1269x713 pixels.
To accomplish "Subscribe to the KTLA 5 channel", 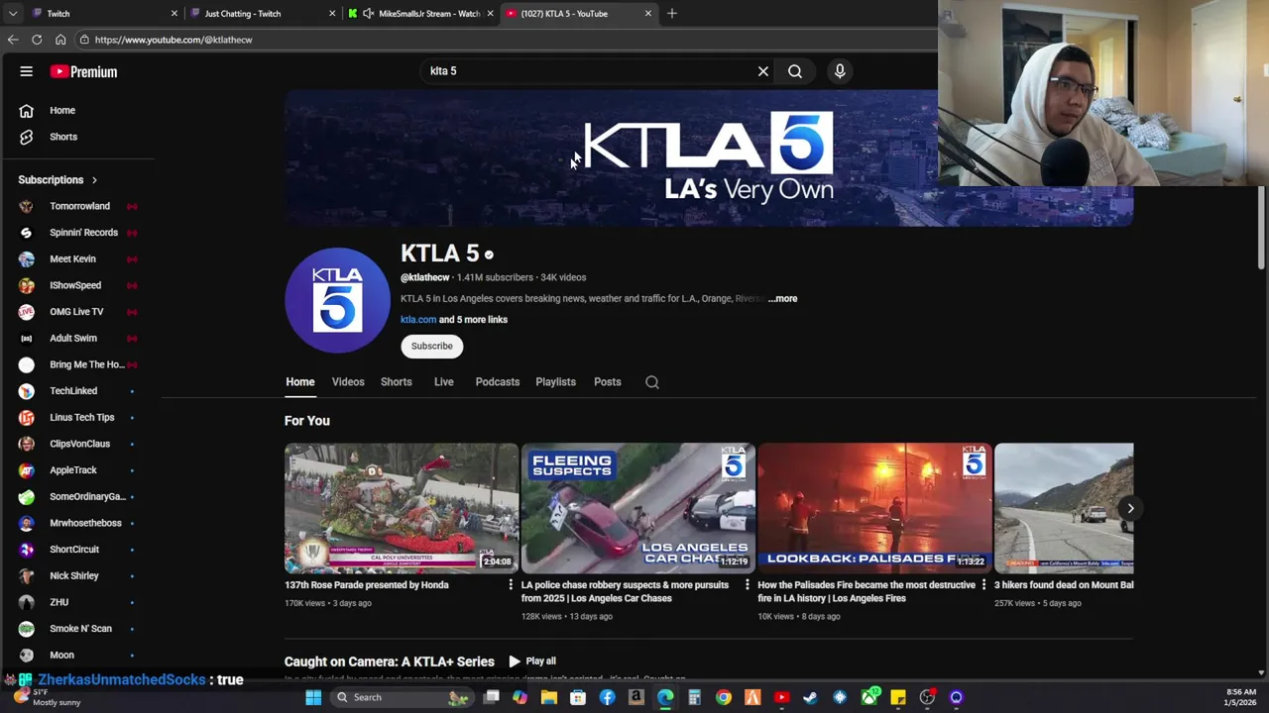I will 431,346.
